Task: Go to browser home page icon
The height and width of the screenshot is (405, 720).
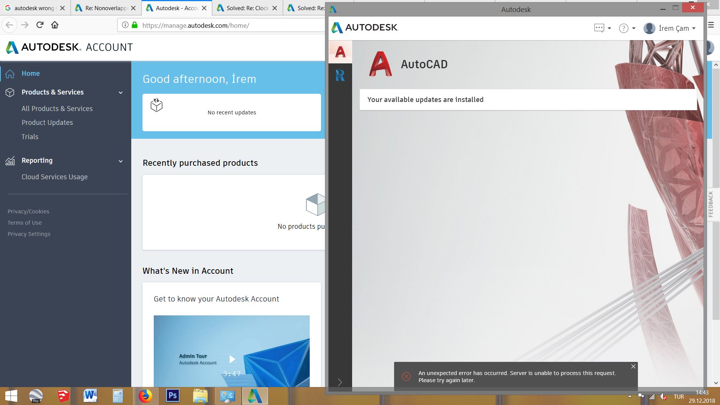Action: [x=55, y=25]
